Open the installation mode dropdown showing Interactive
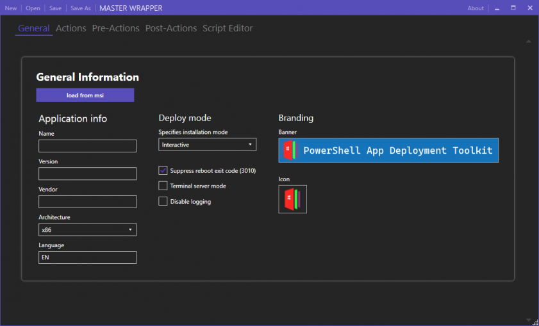The image size is (539, 326). (x=207, y=145)
